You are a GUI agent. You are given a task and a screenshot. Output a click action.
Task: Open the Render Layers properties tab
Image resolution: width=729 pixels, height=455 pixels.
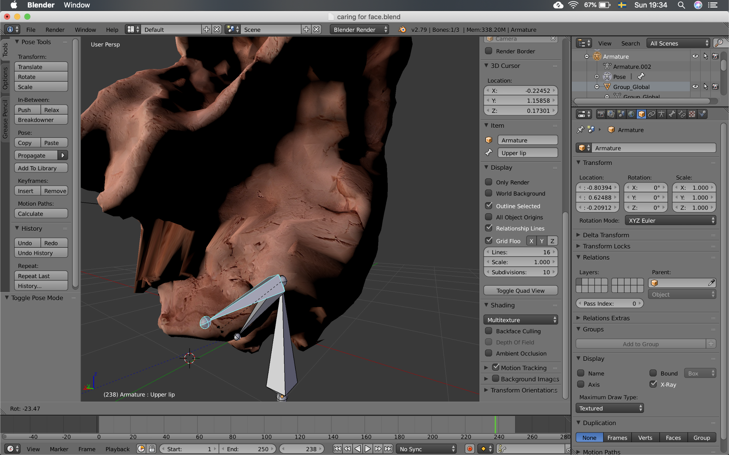611,114
